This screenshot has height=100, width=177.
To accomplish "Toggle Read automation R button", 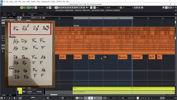I will click(28, 7).
